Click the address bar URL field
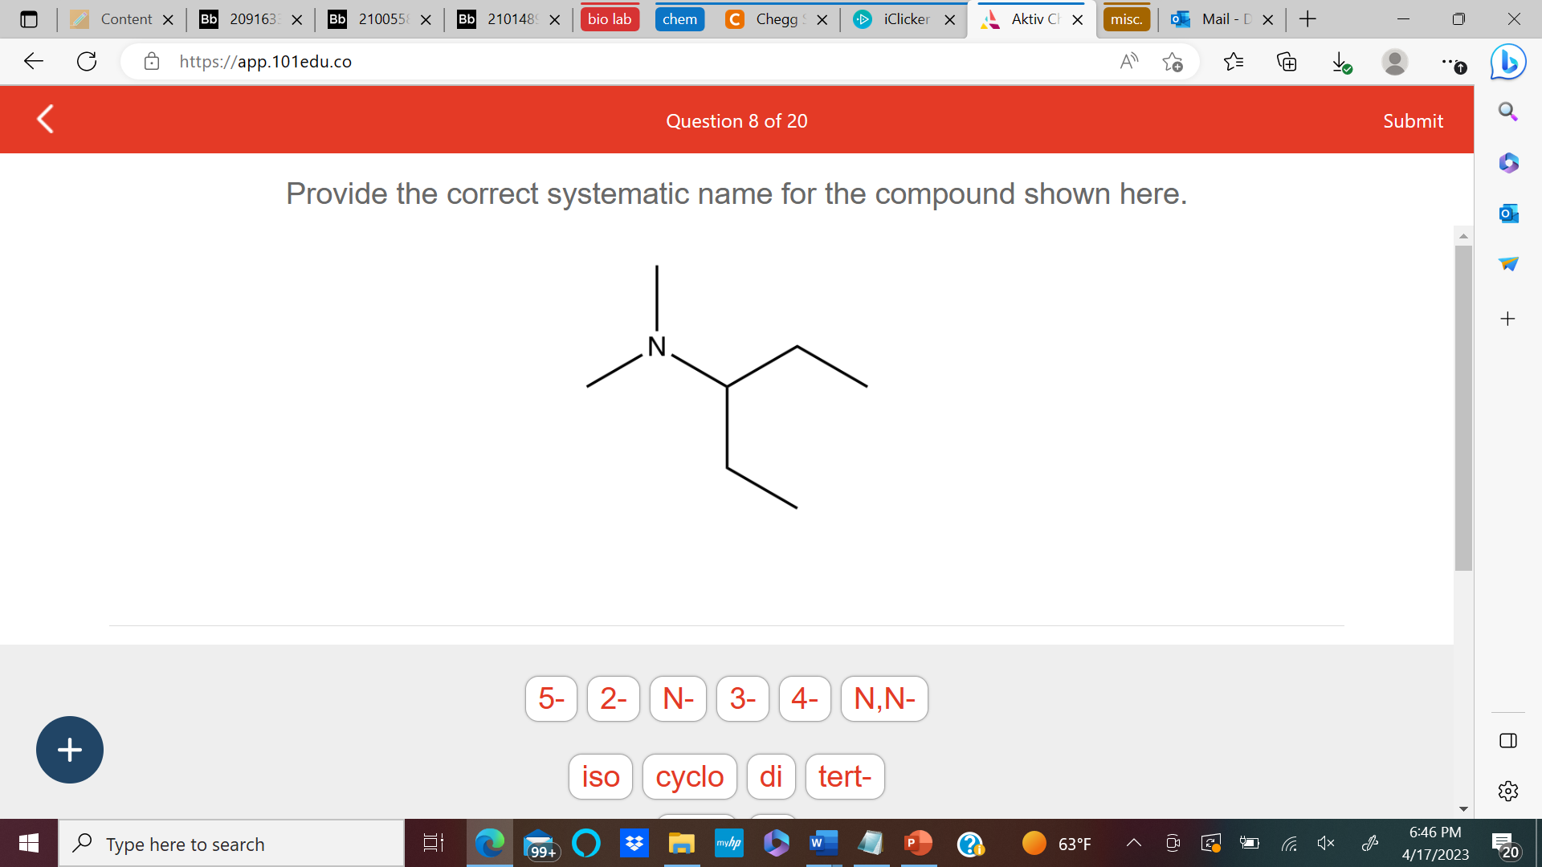The image size is (1542, 867). tap(265, 61)
